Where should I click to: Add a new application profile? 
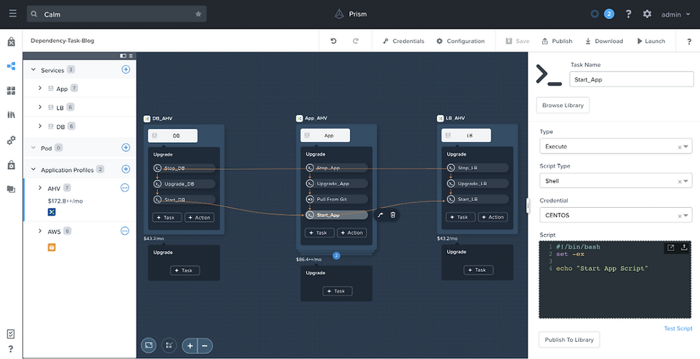pyautogui.click(x=126, y=169)
